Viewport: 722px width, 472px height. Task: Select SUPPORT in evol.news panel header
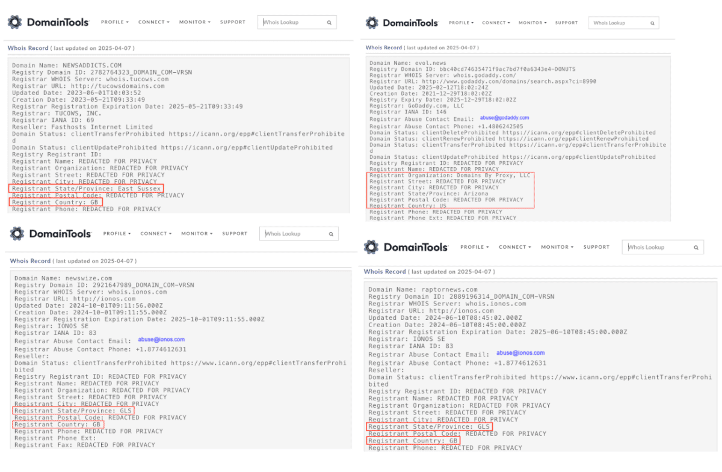click(x=566, y=23)
